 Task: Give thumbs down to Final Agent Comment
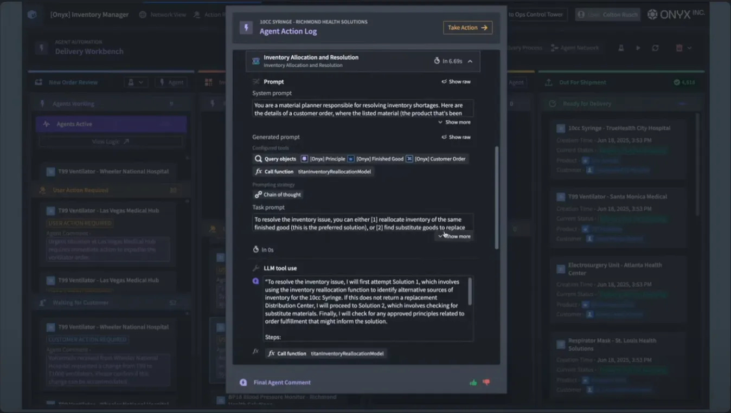click(486, 383)
